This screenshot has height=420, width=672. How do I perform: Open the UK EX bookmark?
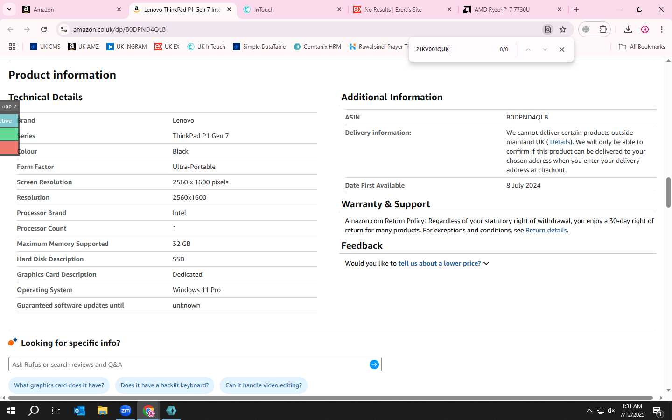pyautogui.click(x=167, y=47)
